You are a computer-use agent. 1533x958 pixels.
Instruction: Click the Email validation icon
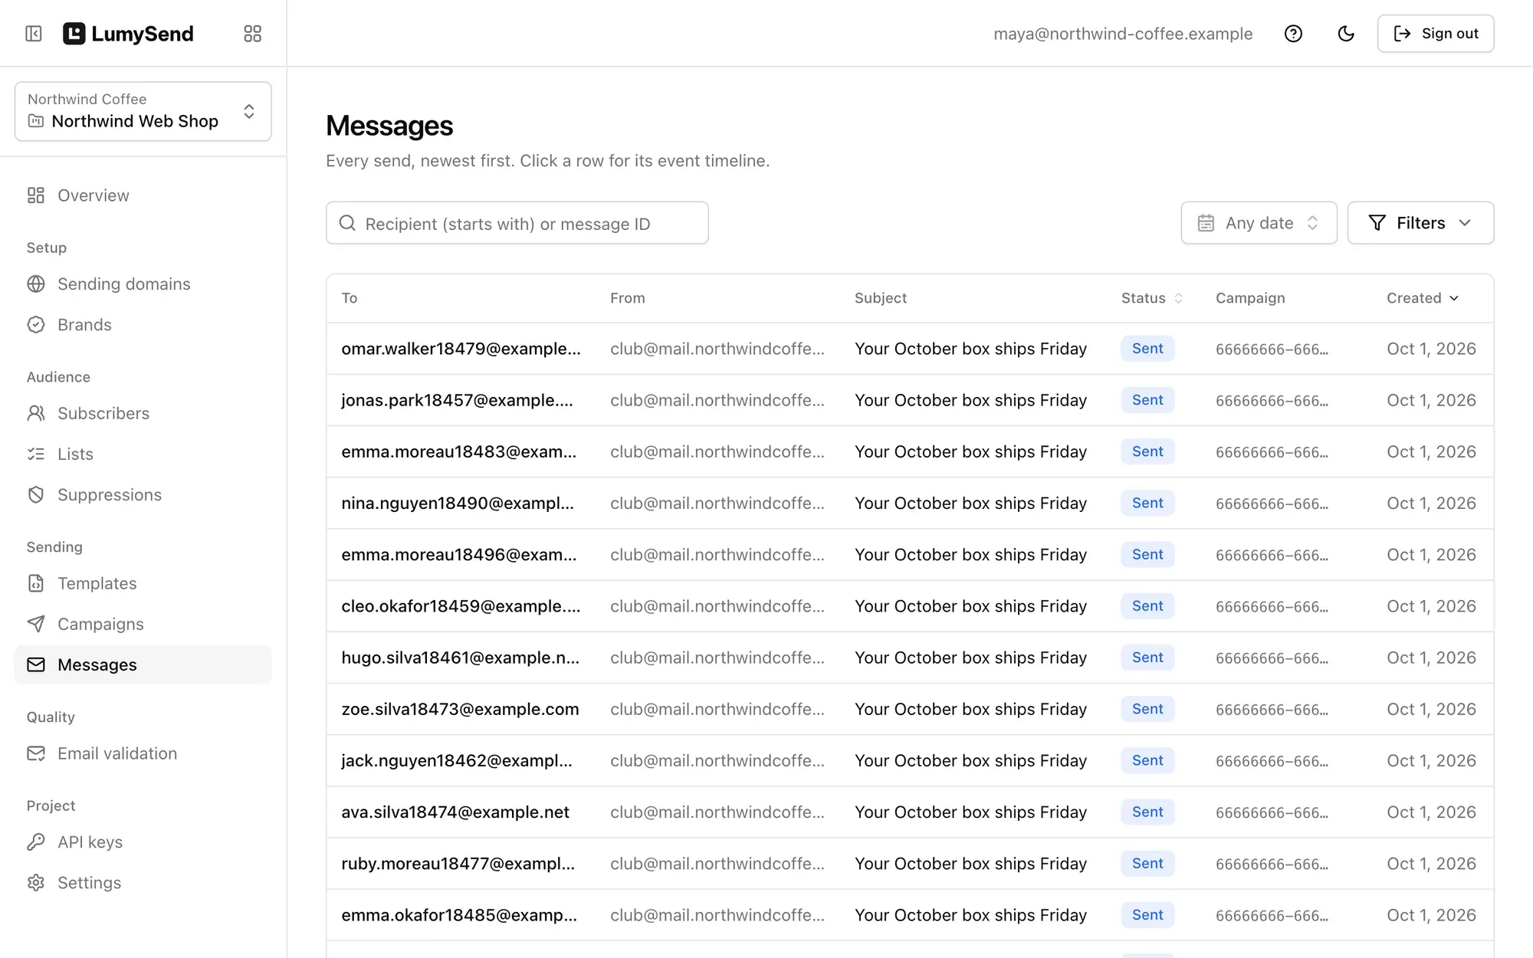point(36,754)
